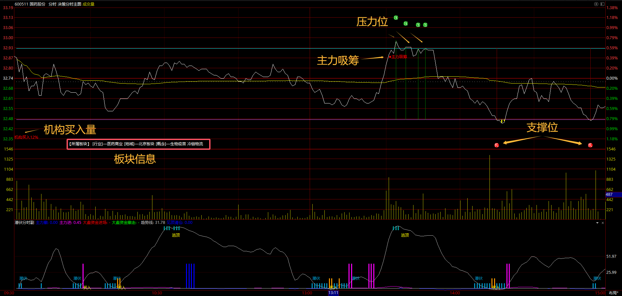
Task: Click the small red 机构买入12% text
Action: coord(26,137)
